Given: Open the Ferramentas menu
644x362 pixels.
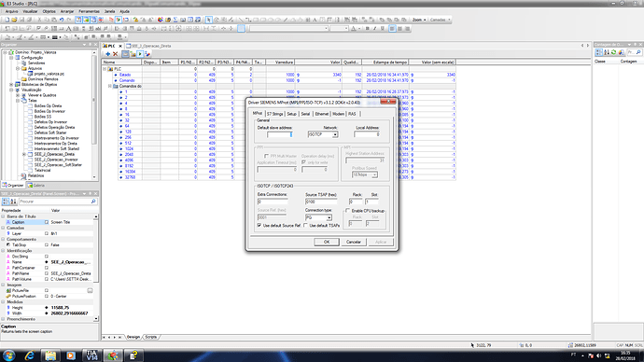Looking at the screenshot, I should point(89,11).
